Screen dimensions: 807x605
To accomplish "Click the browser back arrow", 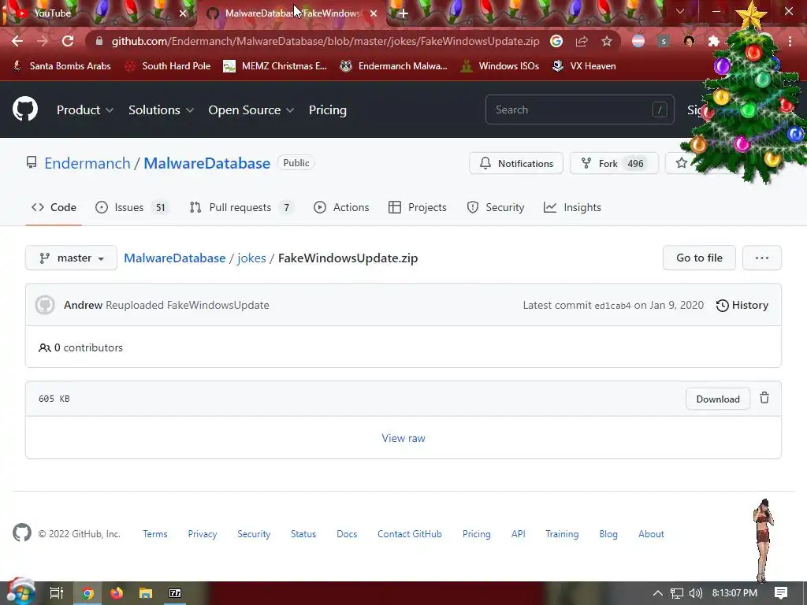I will pos(17,41).
